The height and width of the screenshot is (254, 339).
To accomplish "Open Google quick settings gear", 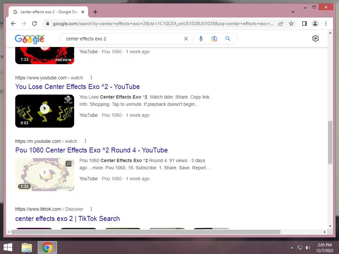I will 315,38.
